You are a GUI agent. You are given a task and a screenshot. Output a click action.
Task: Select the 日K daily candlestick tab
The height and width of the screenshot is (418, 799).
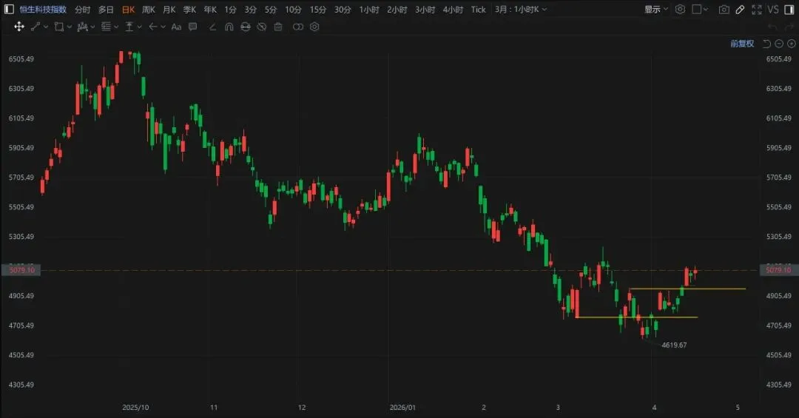click(129, 9)
